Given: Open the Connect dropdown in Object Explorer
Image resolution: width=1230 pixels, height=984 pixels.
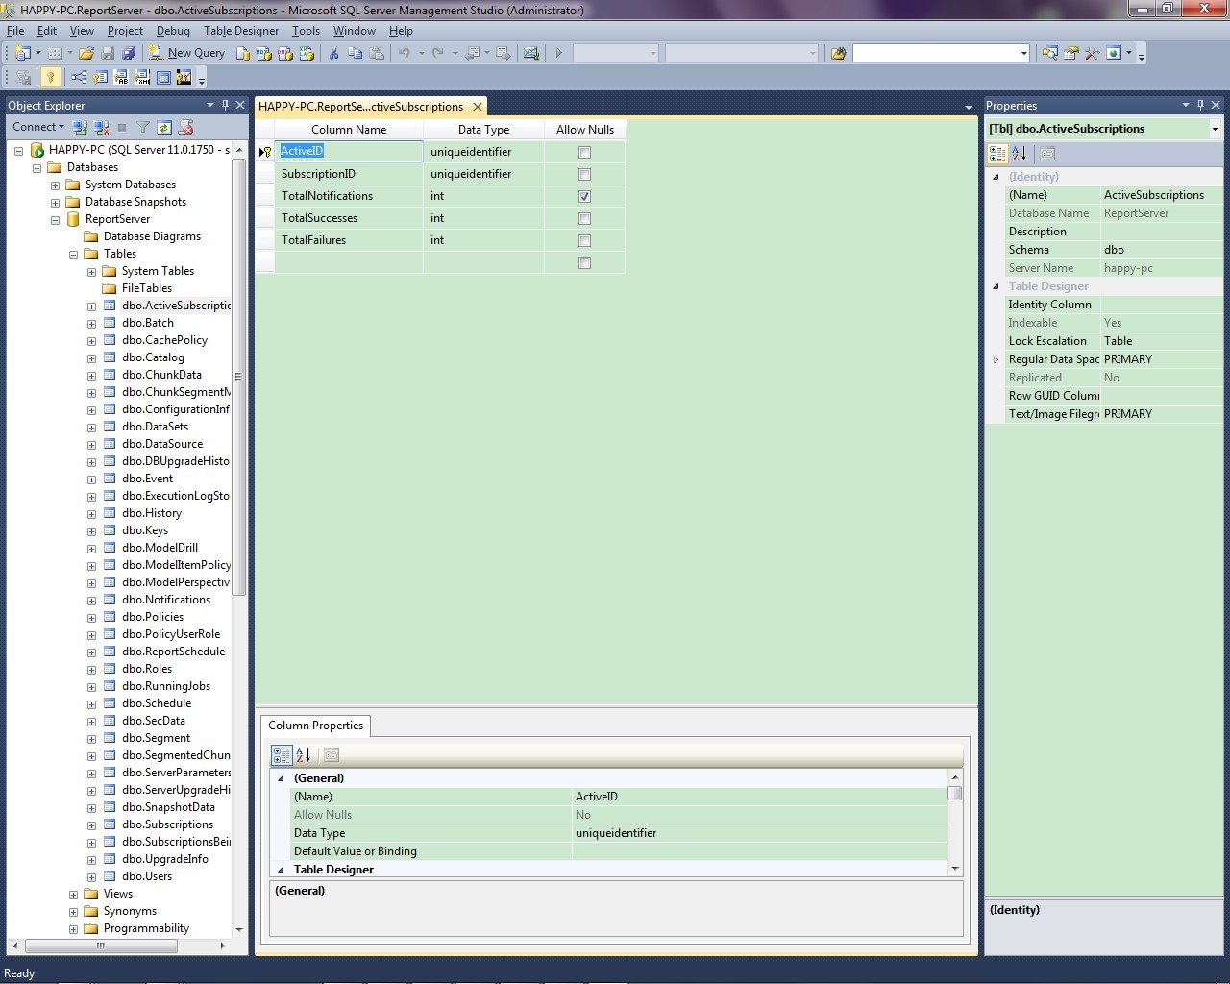Looking at the screenshot, I should pyautogui.click(x=37, y=127).
